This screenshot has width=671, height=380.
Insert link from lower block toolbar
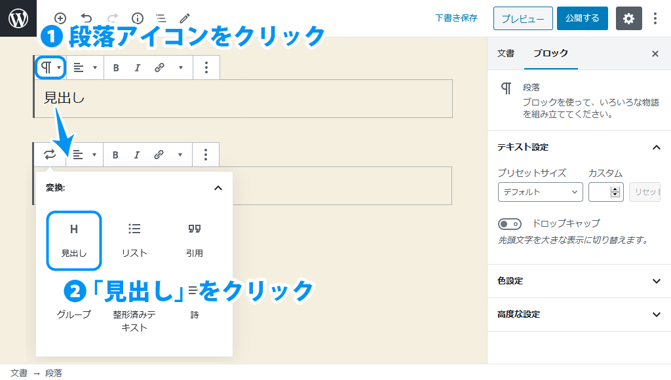[x=159, y=155]
